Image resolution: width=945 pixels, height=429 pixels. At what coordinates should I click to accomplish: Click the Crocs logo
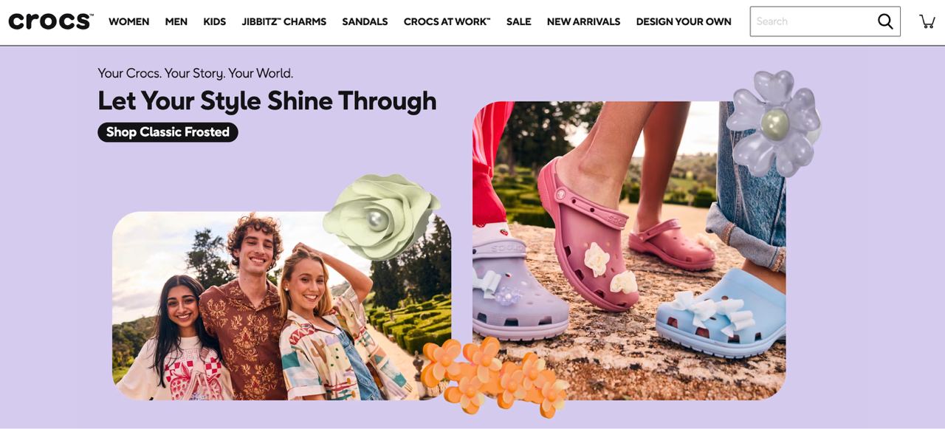pos(51,21)
